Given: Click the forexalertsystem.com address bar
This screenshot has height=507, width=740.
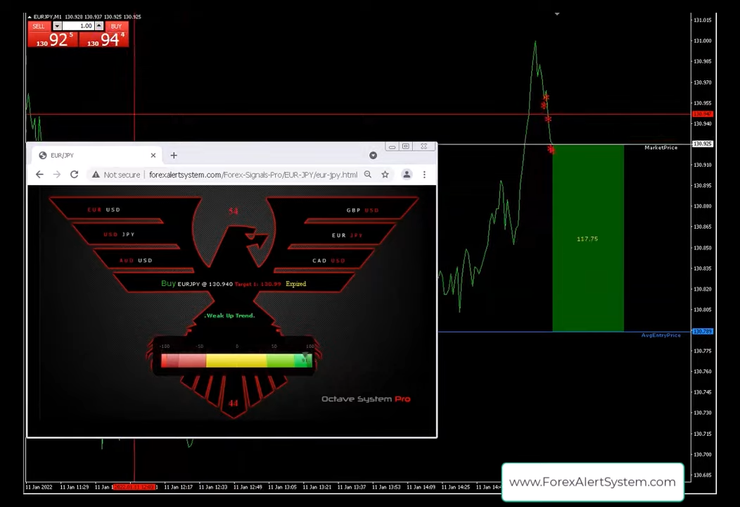Looking at the screenshot, I should [x=253, y=175].
